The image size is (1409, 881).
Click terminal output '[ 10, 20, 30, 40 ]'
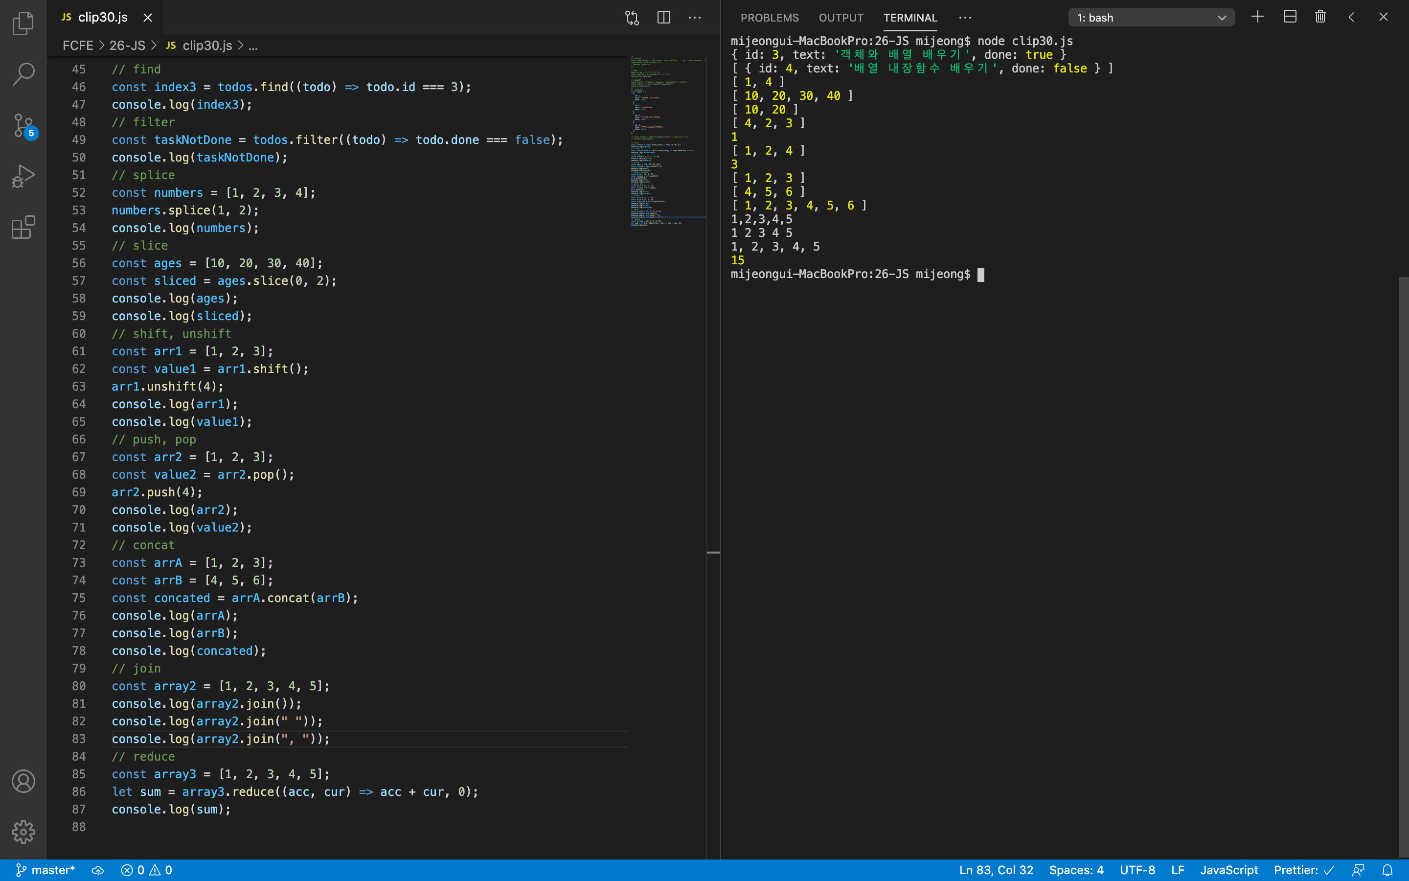click(x=793, y=95)
